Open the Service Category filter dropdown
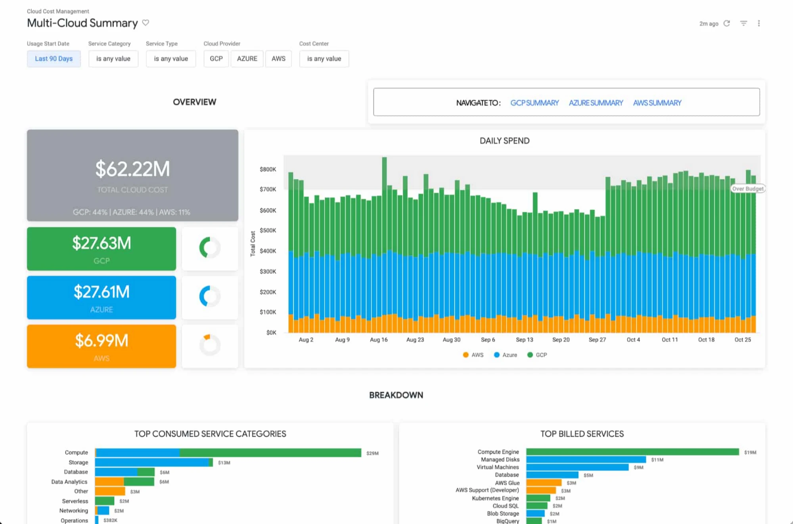This screenshot has height=524, width=793. point(113,59)
